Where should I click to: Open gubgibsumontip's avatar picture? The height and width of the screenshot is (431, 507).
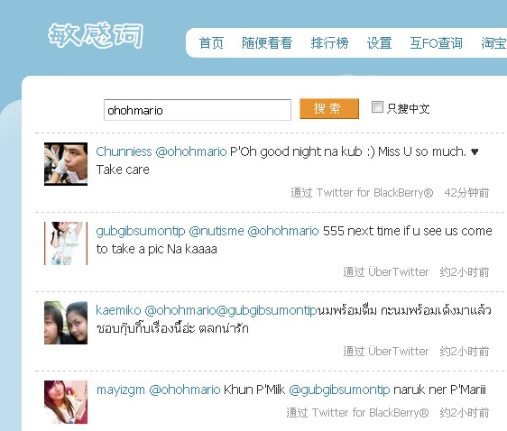(x=66, y=243)
